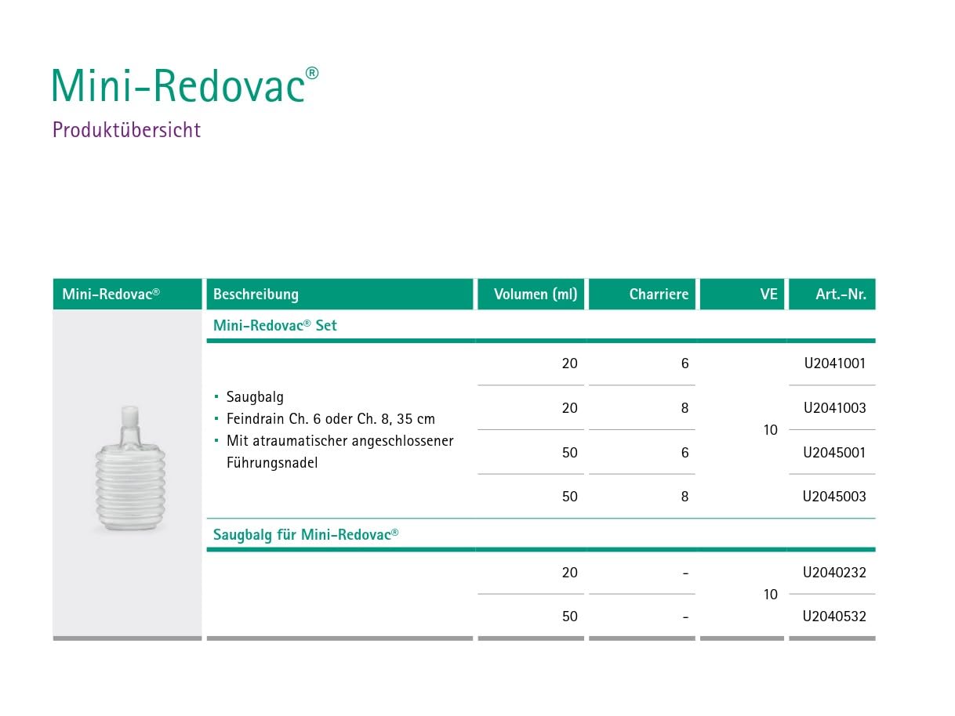Click Charriere 6 in the U2045001 row
955x716 pixels.
(684, 452)
